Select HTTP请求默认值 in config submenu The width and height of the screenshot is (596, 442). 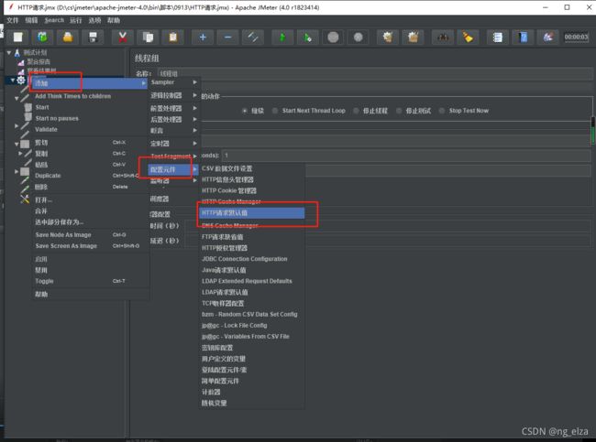(x=251, y=213)
